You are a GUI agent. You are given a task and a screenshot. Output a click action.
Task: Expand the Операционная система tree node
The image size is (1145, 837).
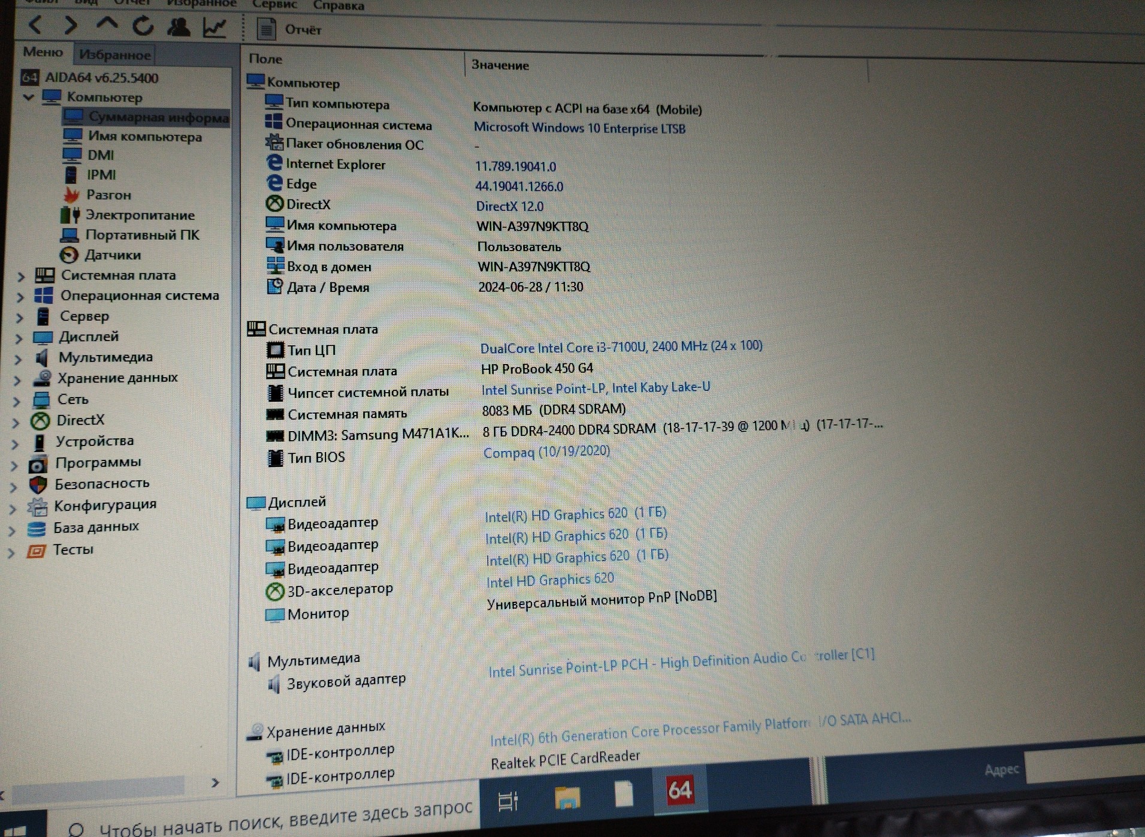coord(20,297)
